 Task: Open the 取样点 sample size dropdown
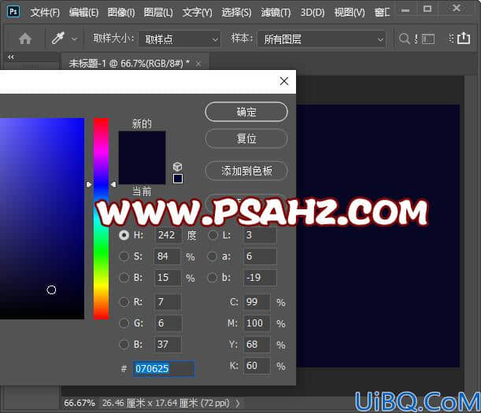179,39
